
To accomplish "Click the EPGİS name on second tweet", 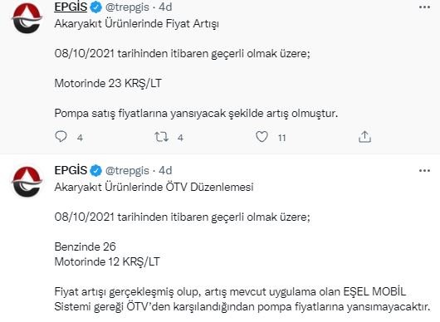I will (x=71, y=170).
